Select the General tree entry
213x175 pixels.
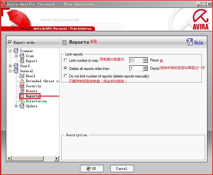point(26,71)
